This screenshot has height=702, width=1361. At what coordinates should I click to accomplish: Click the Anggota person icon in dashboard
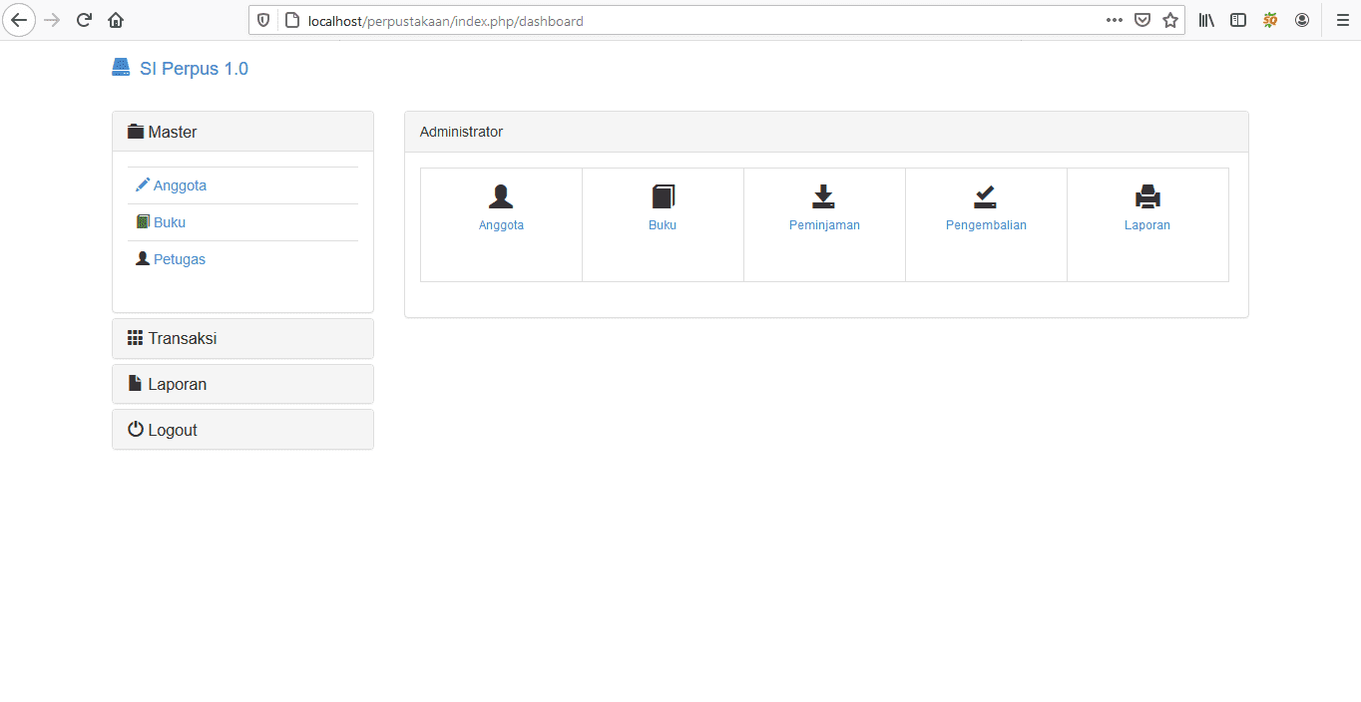[501, 196]
